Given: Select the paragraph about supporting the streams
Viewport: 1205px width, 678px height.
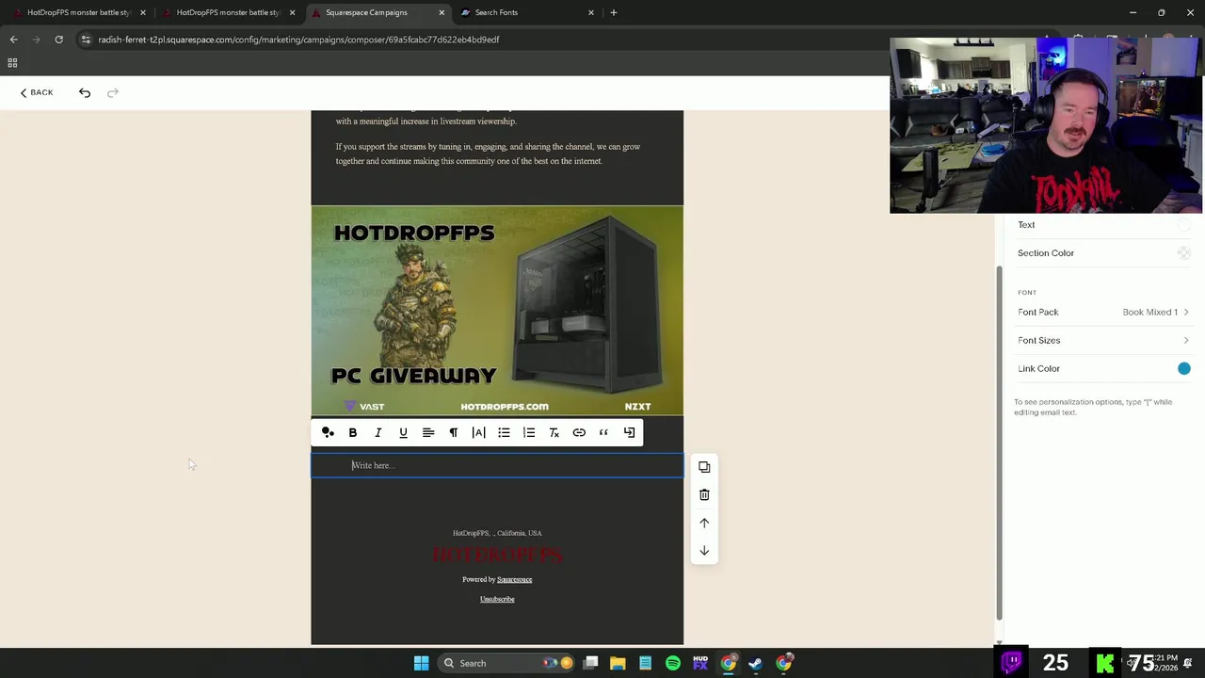Looking at the screenshot, I should pos(488,153).
